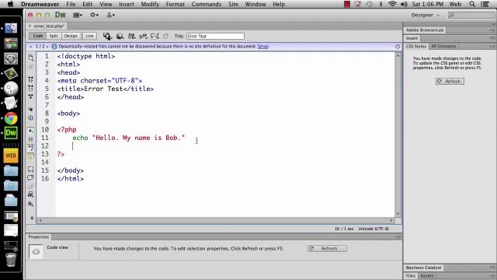
Task: Click the Select Parent Tag icon
Action: tap(31, 109)
